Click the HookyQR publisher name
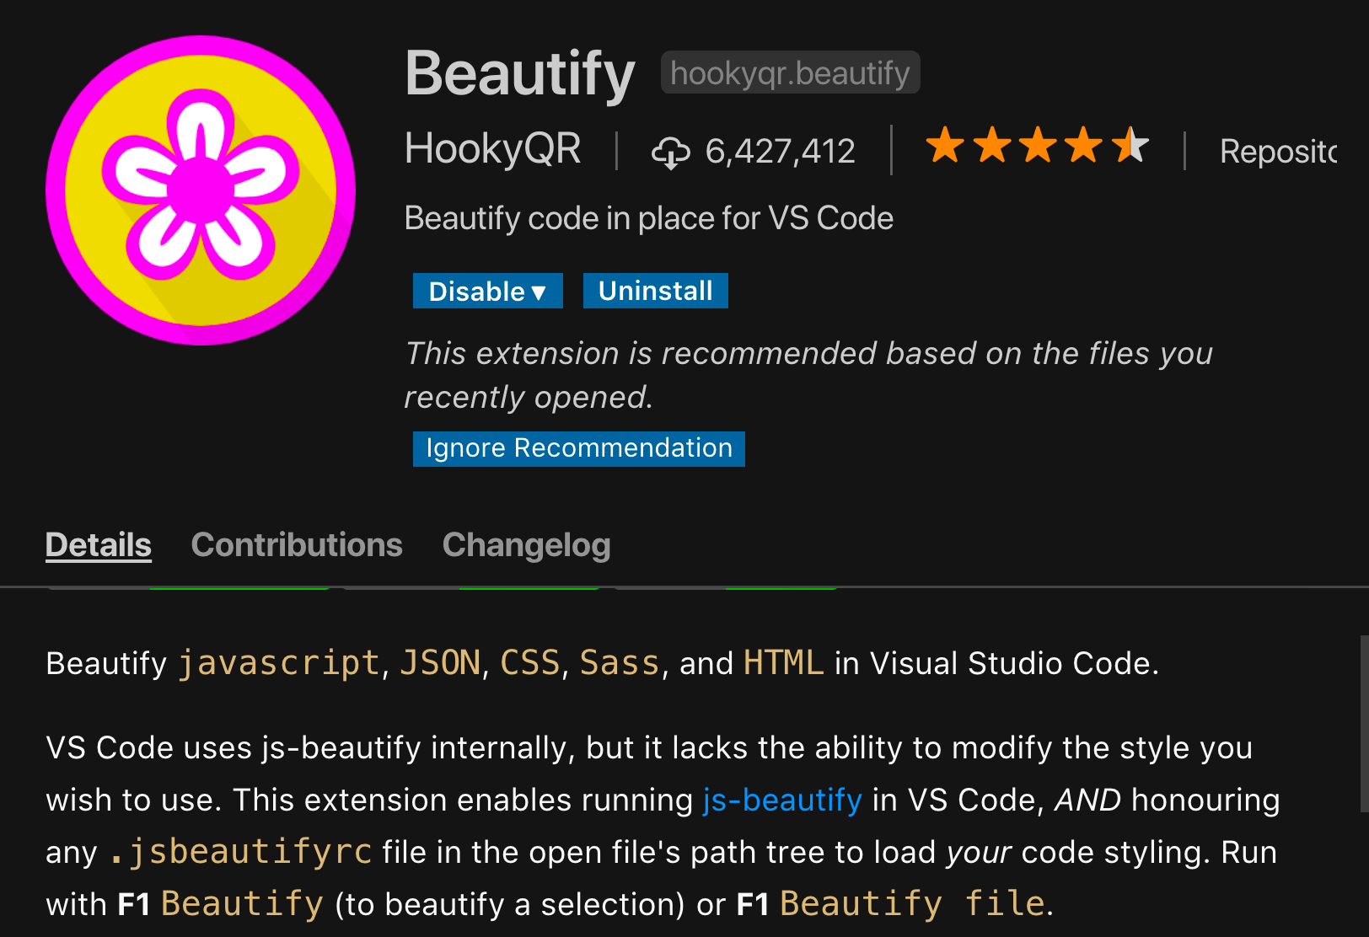Image resolution: width=1369 pixels, height=937 pixels. coord(493,149)
